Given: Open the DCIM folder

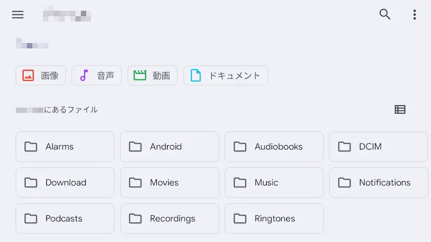Looking at the screenshot, I should [378, 146].
